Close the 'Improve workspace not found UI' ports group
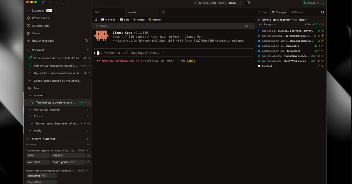352x184 pixels. 87,150
